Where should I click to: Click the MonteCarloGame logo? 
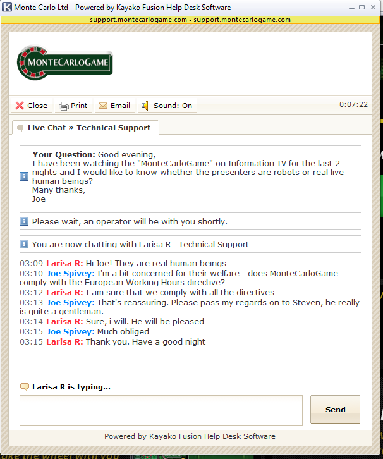tap(64, 63)
